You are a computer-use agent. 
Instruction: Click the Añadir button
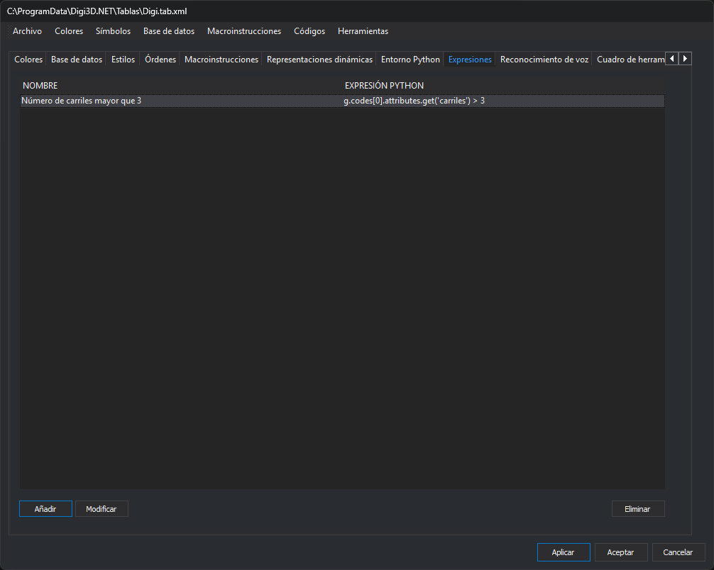(45, 508)
